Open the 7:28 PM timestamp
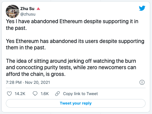 (14, 82)
